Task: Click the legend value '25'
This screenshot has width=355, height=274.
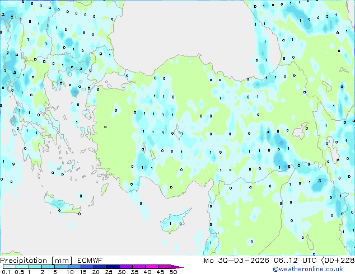Action: 109,272
